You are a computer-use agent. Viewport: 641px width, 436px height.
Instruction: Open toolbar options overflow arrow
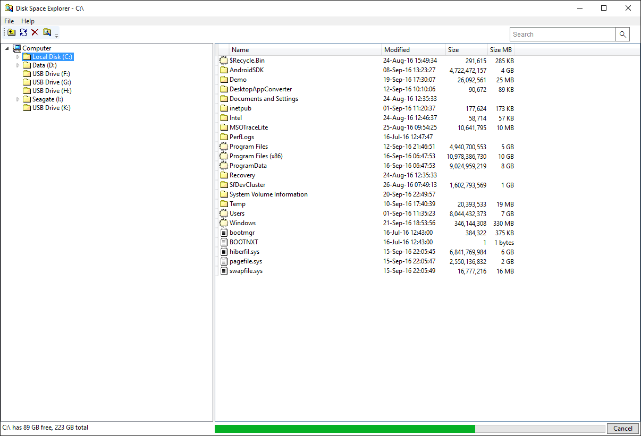coord(56,36)
